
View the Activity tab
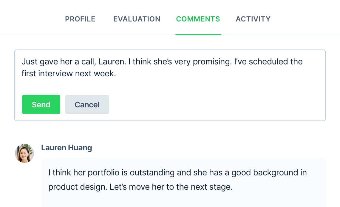[253, 19]
